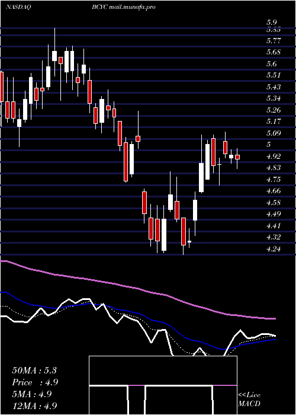Click the 5.26 price axis label
The width and height of the screenshot is (296, 415).
click(274, 110)
